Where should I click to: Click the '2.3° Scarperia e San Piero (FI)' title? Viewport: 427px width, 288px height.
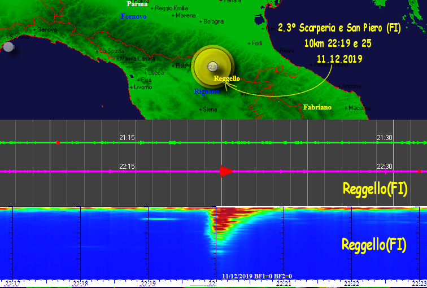pyautogui.click(x=339, y=28)
